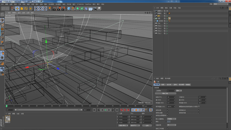Click the green timeline playhead at frame 0

[6, 106]
